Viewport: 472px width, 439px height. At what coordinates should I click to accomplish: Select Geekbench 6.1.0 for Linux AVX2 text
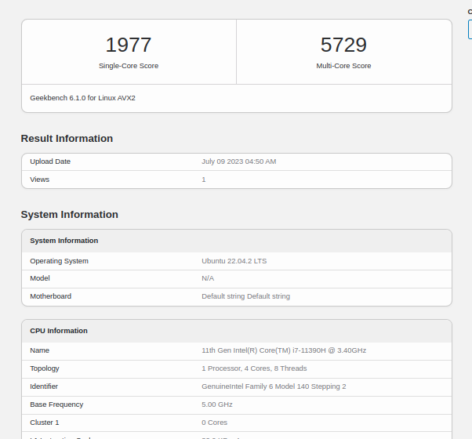82,98
